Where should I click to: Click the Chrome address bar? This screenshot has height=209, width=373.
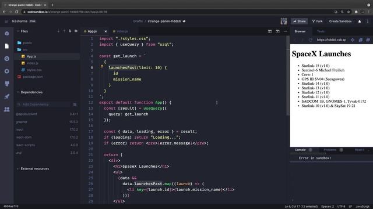click(x=176, y=12)
